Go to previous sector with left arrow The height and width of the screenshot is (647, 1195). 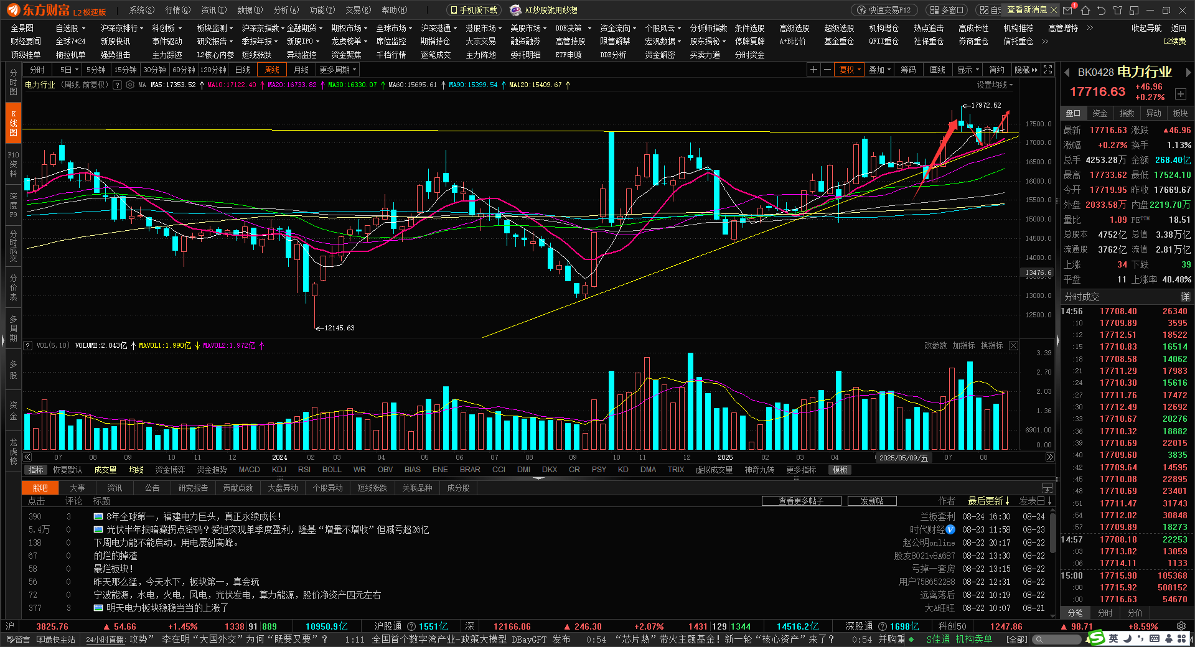[1066, 72]
